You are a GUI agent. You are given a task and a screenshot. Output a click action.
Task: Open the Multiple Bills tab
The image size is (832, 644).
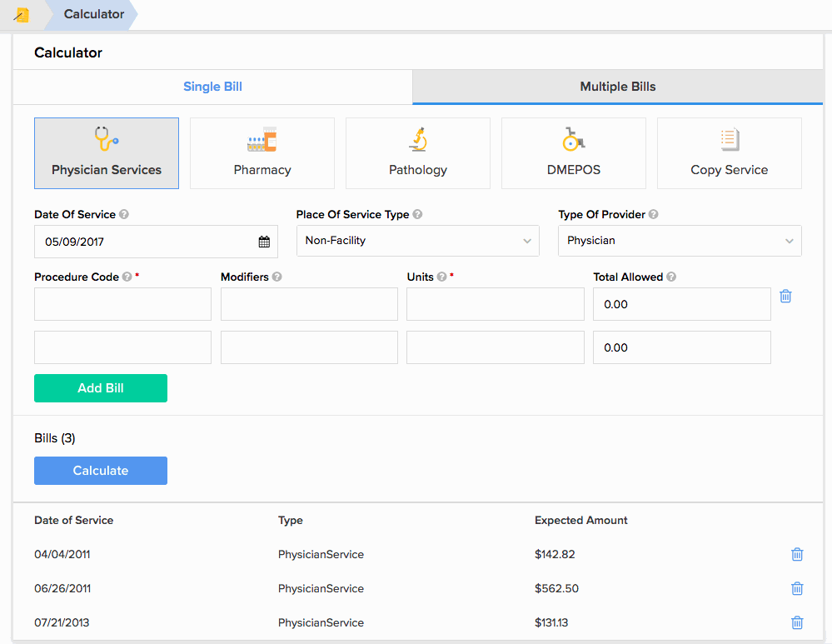point(617,87)
